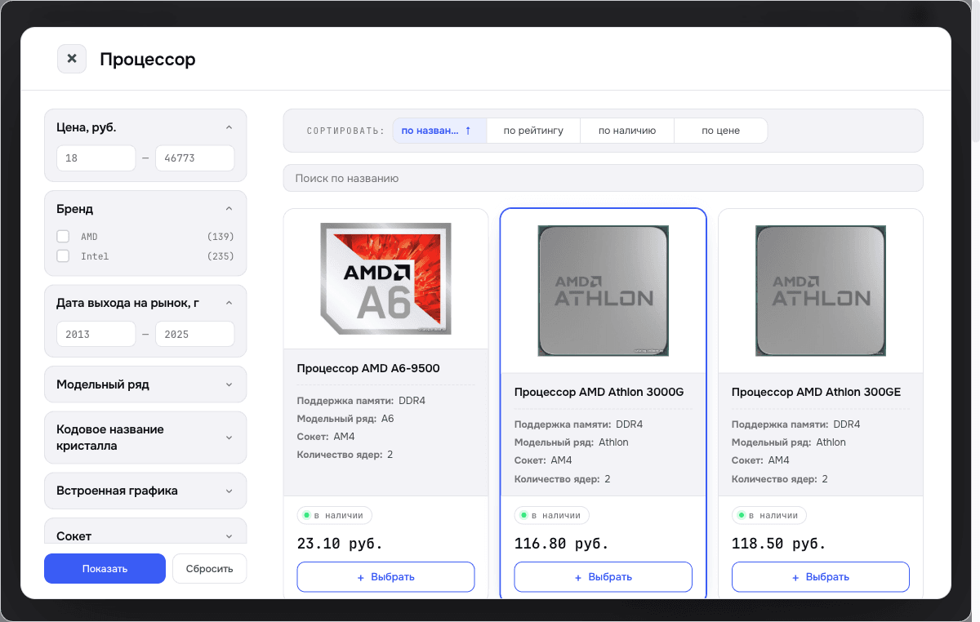Collapse the Бренд filter section
The height and width of the screenshot is (622, 980).
tap(229, 209)
